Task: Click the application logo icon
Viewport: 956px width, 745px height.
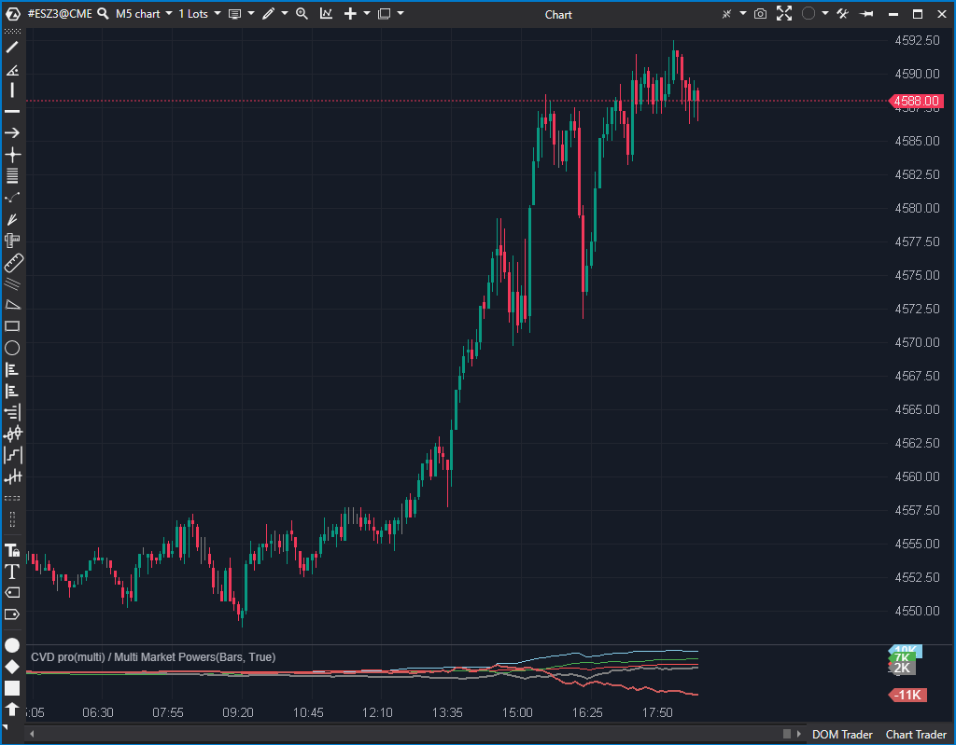Action: click(13, 13)
